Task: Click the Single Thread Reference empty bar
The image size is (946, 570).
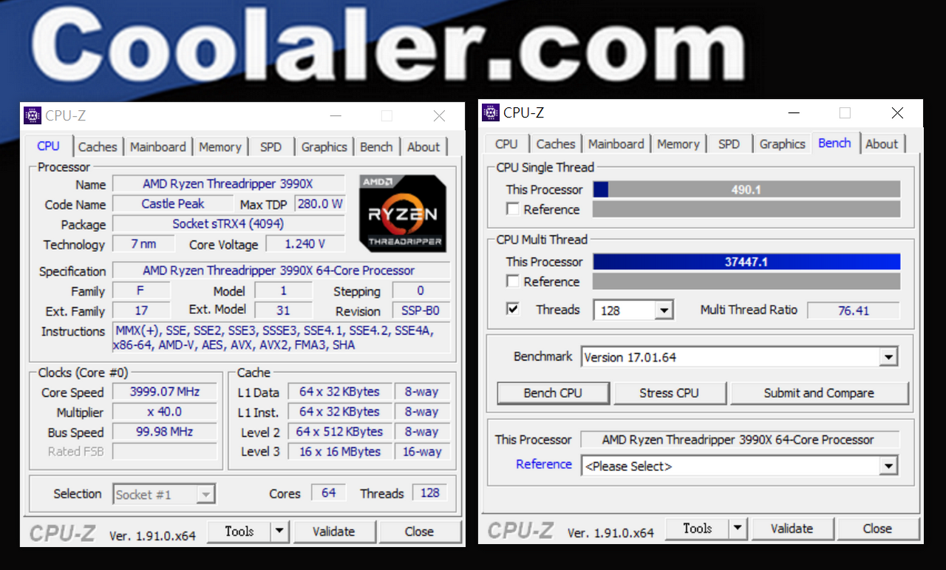Action: [746, 210]
